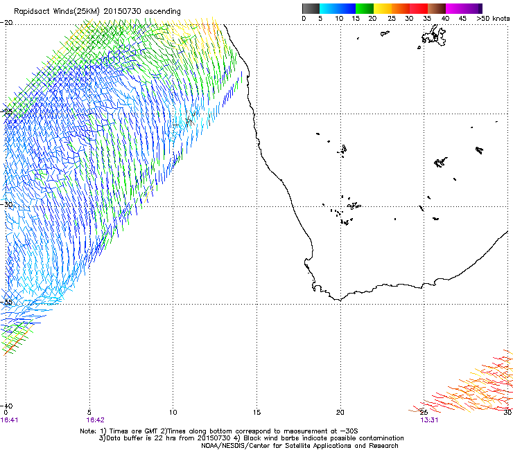Screen dimensions: 513x450
Task: Click the cyan 5-10 knots legend swatch
Action: click(329, 8)
